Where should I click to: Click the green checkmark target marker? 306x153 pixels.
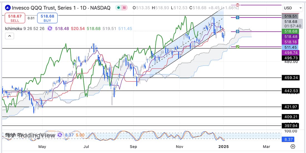click(x=237, y=47)
